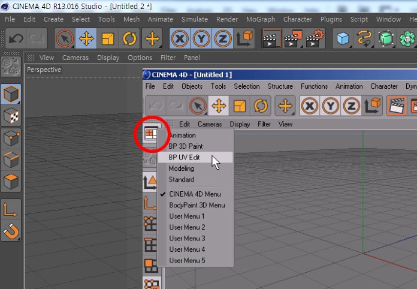Viewport: 417px width, 289px height.
Task: Activate the Move tool in R13 toolbar
Action: tap(86, 39)
